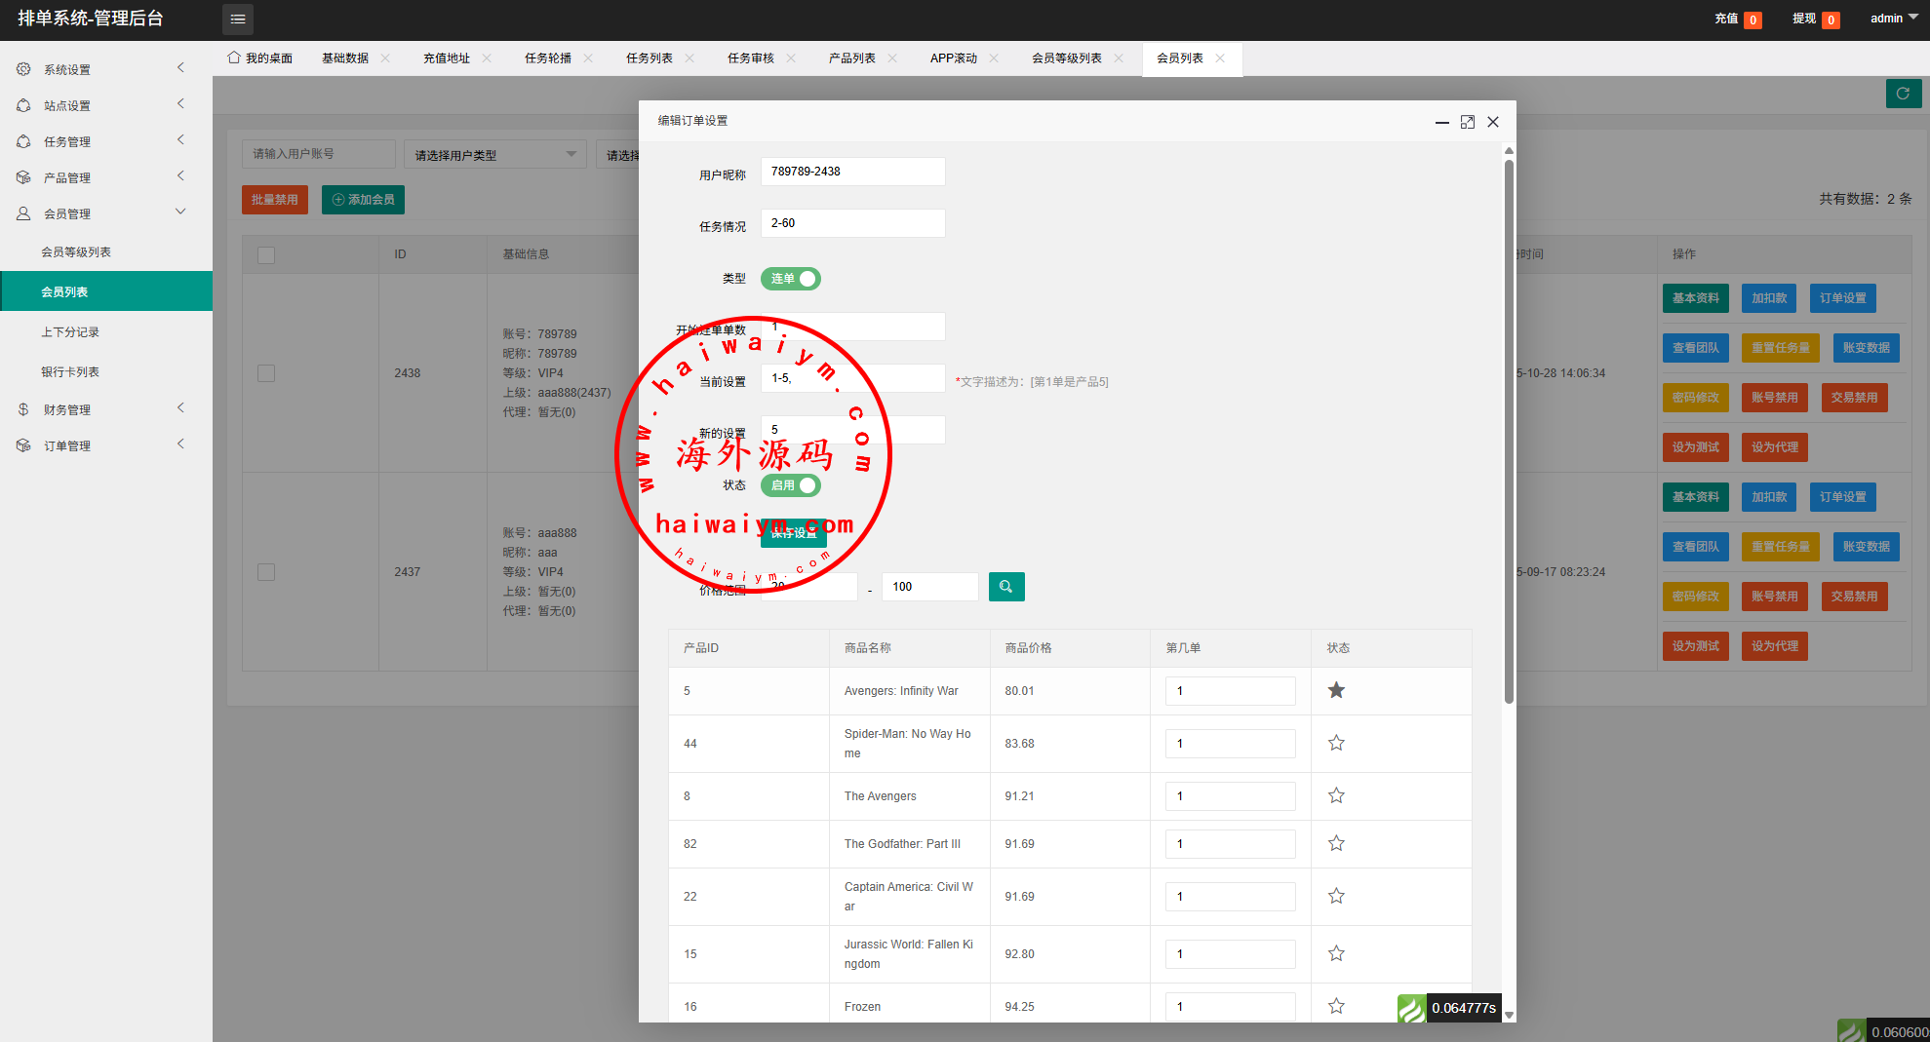
Task: Toggle the 启用 status switch
Action: pyautogui.click(x=790, y=485)
